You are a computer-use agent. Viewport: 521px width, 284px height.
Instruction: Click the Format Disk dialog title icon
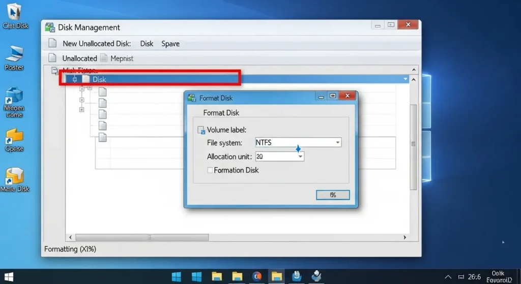192,98
